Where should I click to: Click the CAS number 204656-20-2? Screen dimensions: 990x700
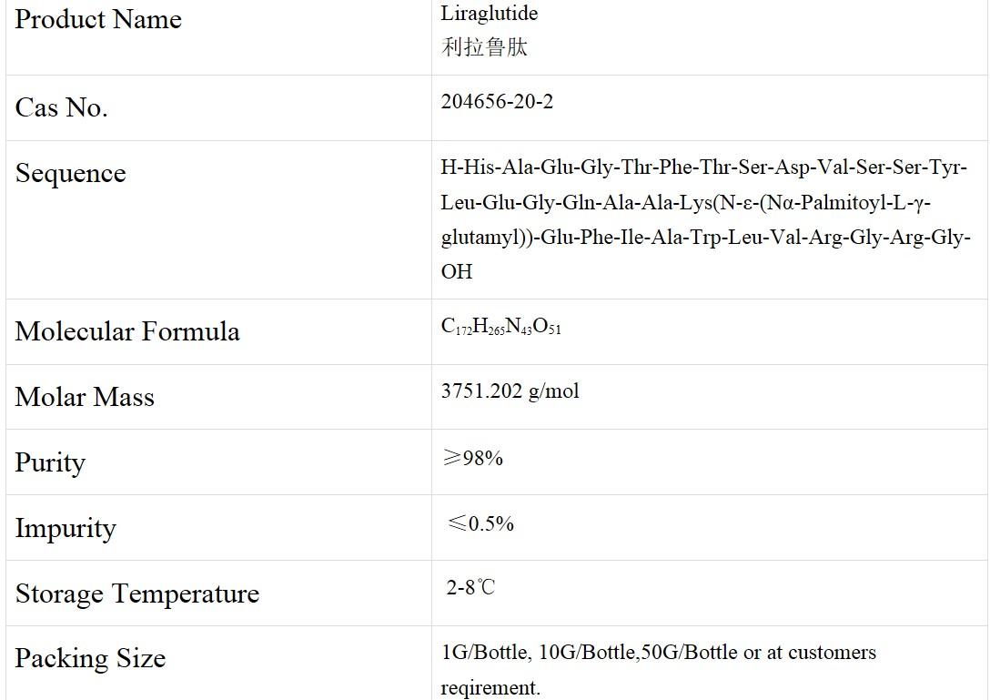pyautogui.click(x=497, y=101)
